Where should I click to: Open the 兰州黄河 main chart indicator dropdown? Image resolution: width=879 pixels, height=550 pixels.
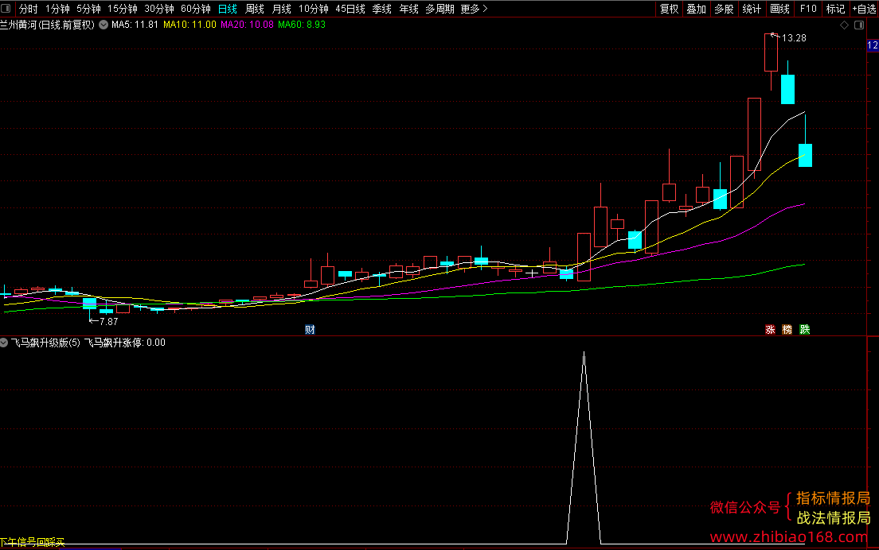coord(104,25)
